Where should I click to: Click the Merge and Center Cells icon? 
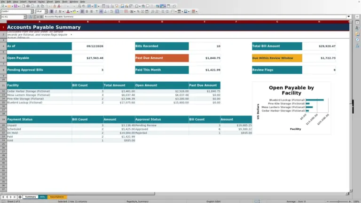(117, 11)
